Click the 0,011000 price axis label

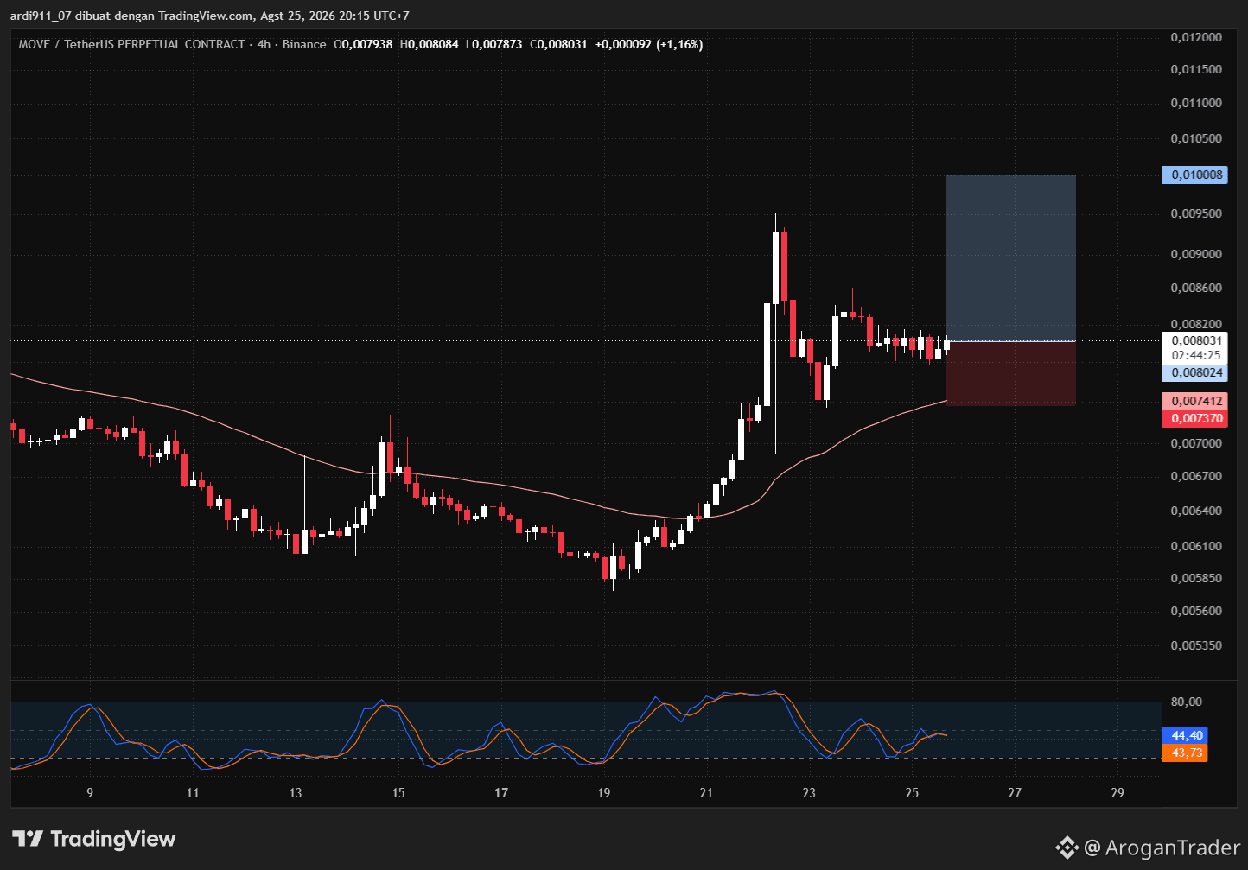1196,103
